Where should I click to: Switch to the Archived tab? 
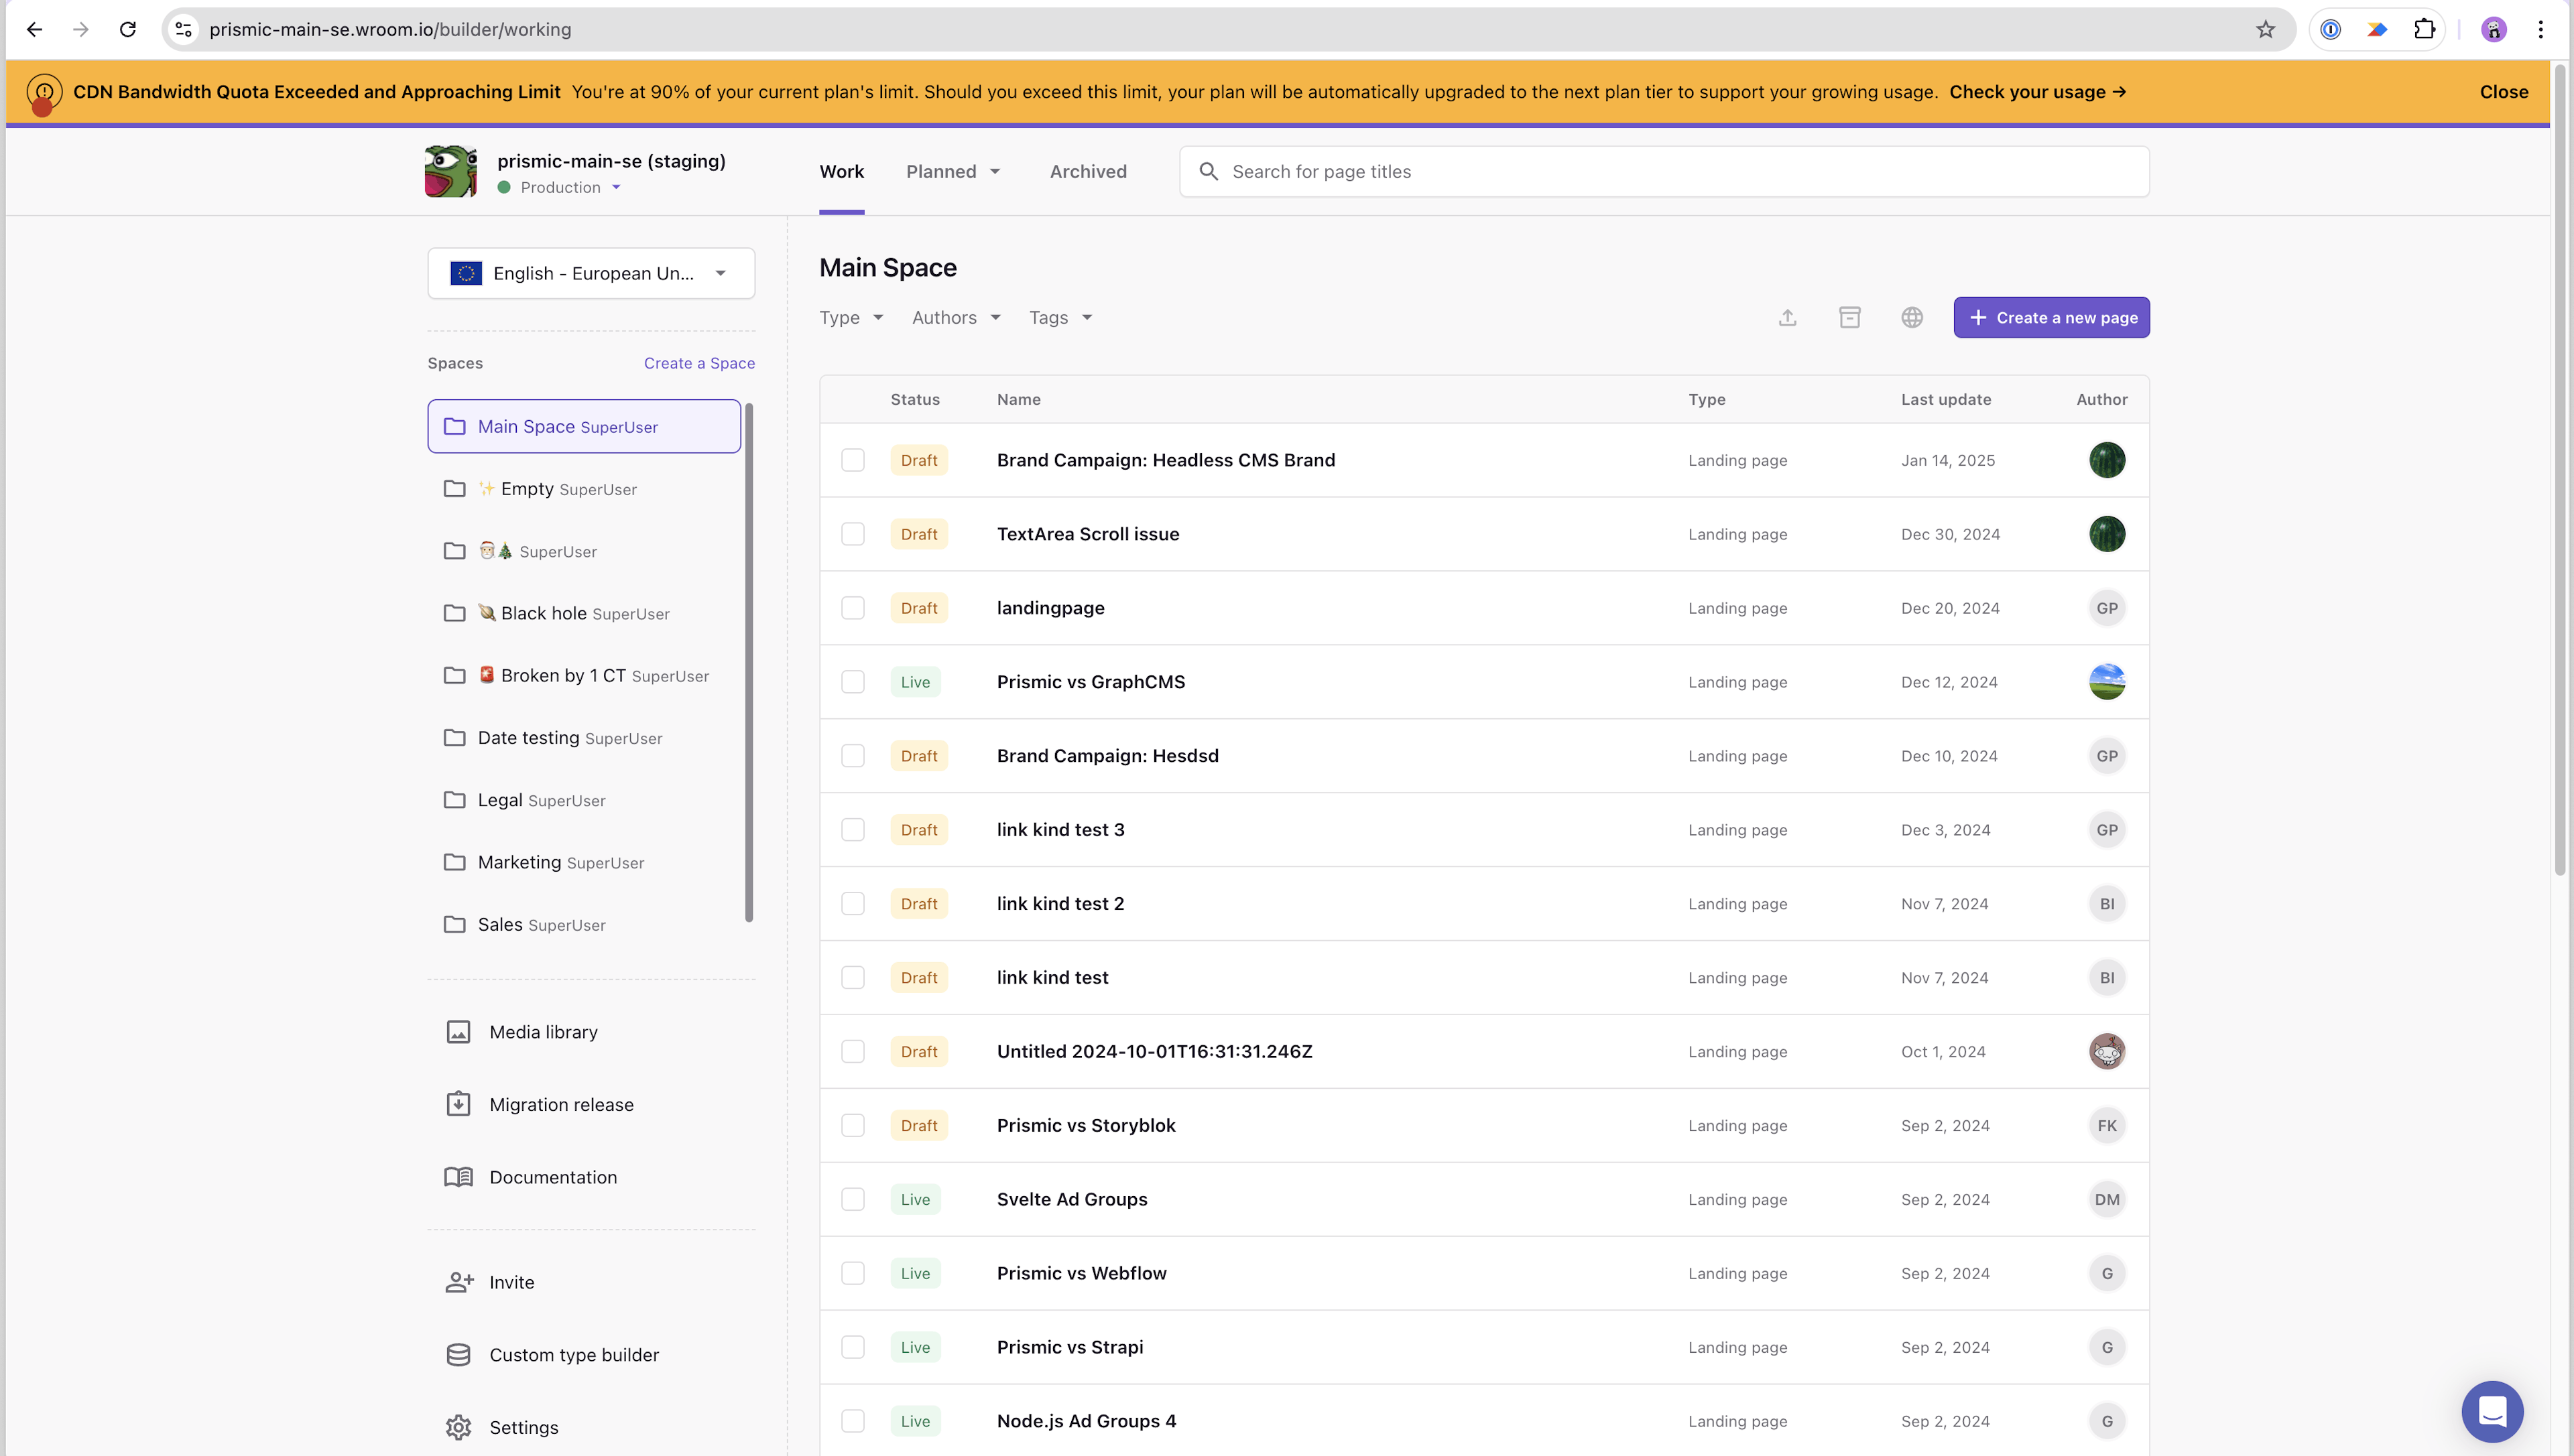(x=1087, y=171)
